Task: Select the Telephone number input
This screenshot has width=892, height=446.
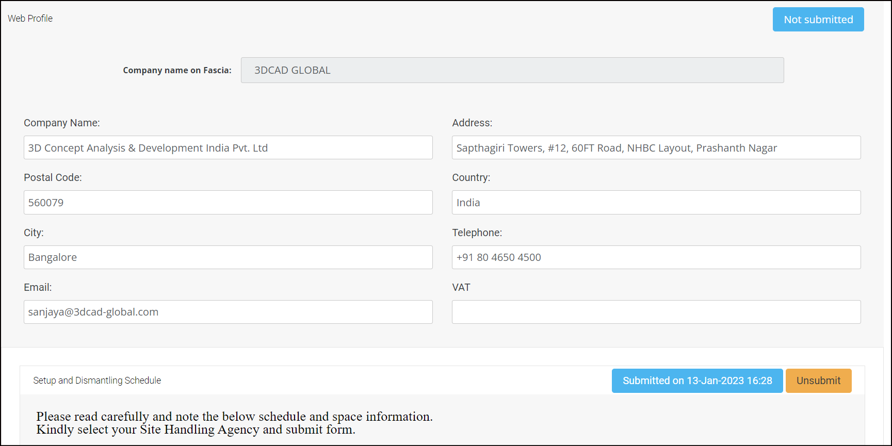Action: tap(656, 257)
